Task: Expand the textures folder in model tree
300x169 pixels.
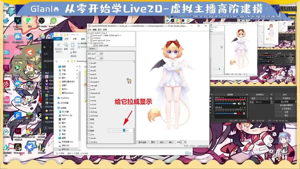Action: [89, 38]
